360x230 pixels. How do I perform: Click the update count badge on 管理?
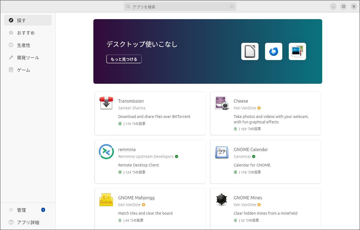(43, 210)
